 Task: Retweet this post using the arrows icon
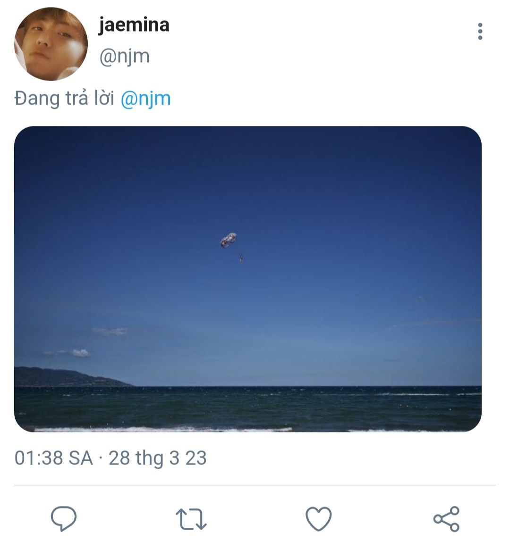[191, 518]
